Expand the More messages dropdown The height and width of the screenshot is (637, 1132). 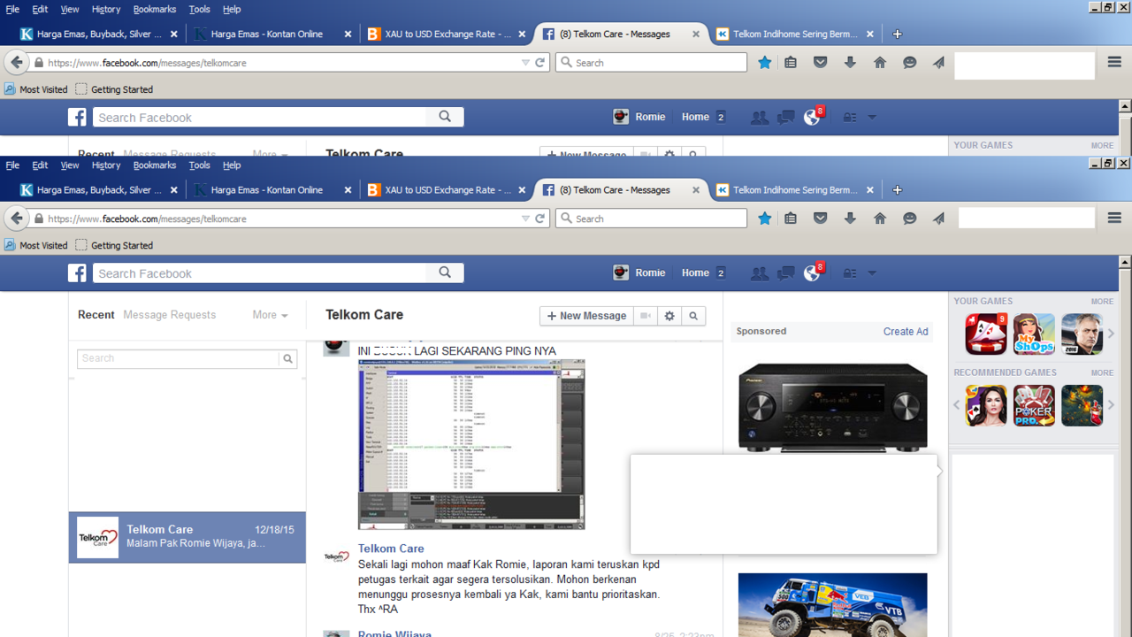click(270, 315)
